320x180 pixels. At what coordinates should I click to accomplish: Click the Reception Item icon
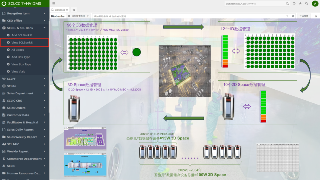point(4,13)
